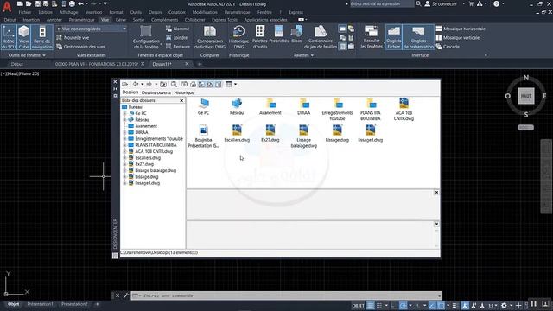This screenshot has width=553, height=311.
Task: Open Historique DWG
Action: click(238, 37)
